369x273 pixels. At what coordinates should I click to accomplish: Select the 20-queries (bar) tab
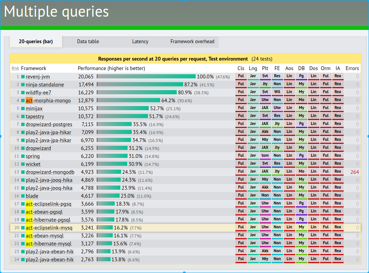pyautogui.click(x=36, y=42)
